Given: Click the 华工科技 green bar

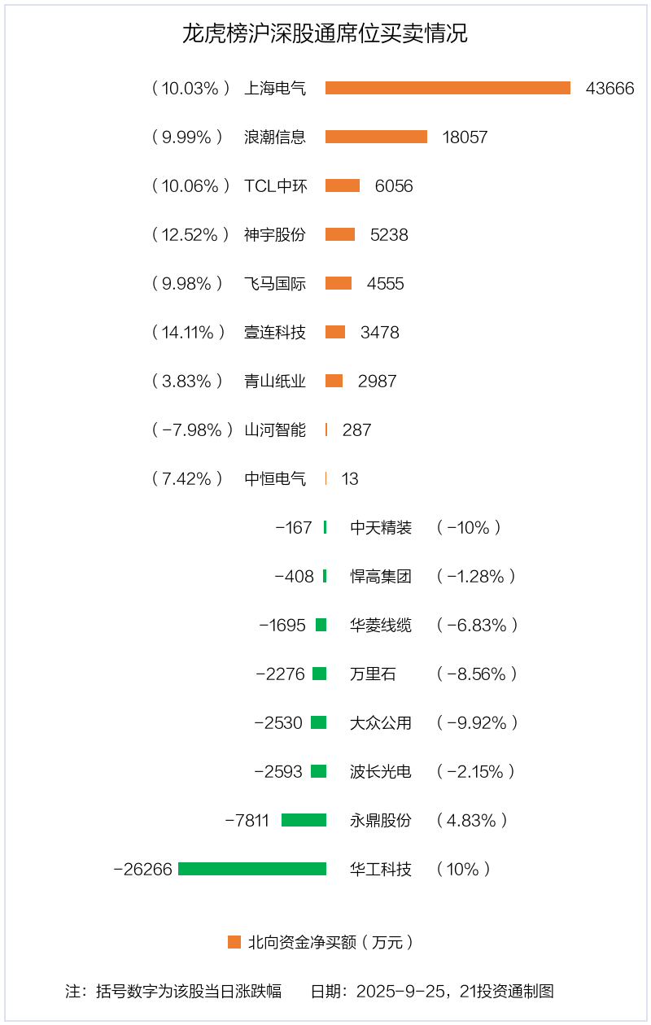Looking at the screenshot, I should point(252,869).
